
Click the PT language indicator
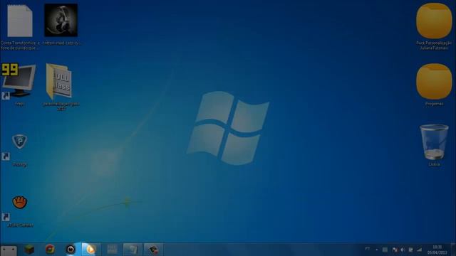pos(368,249)
